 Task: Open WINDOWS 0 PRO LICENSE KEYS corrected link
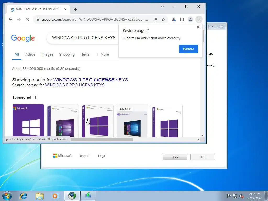91,80
